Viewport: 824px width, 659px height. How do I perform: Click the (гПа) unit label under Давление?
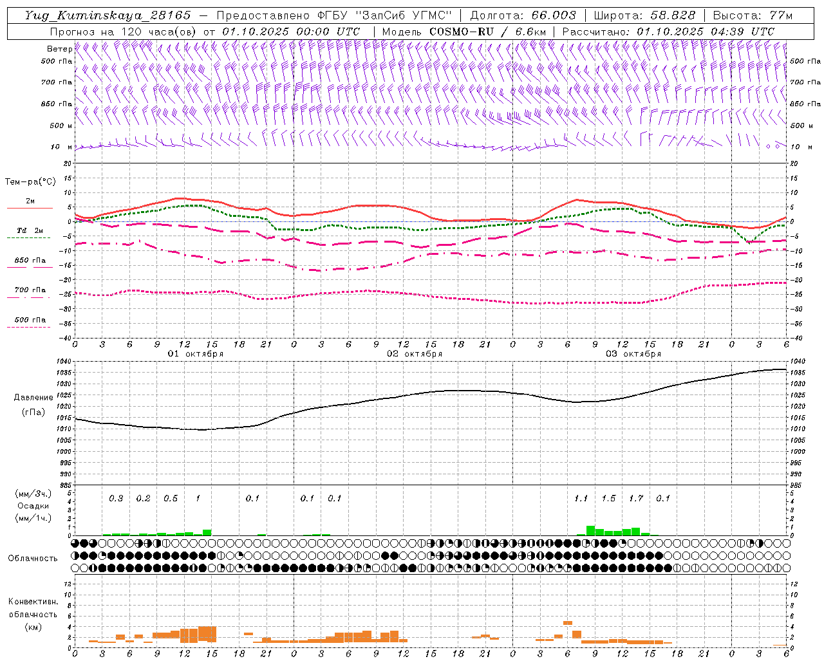tap(33, 412)
